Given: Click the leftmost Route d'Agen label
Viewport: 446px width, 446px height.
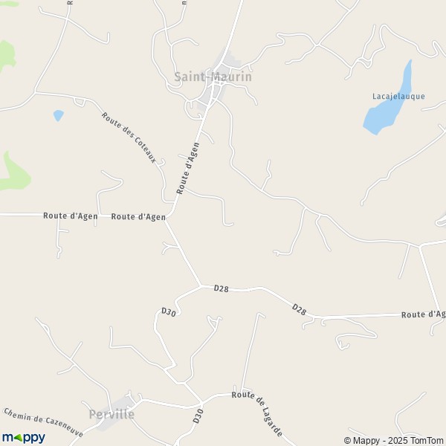Looking at the screenshot, I should pos(71,216).
